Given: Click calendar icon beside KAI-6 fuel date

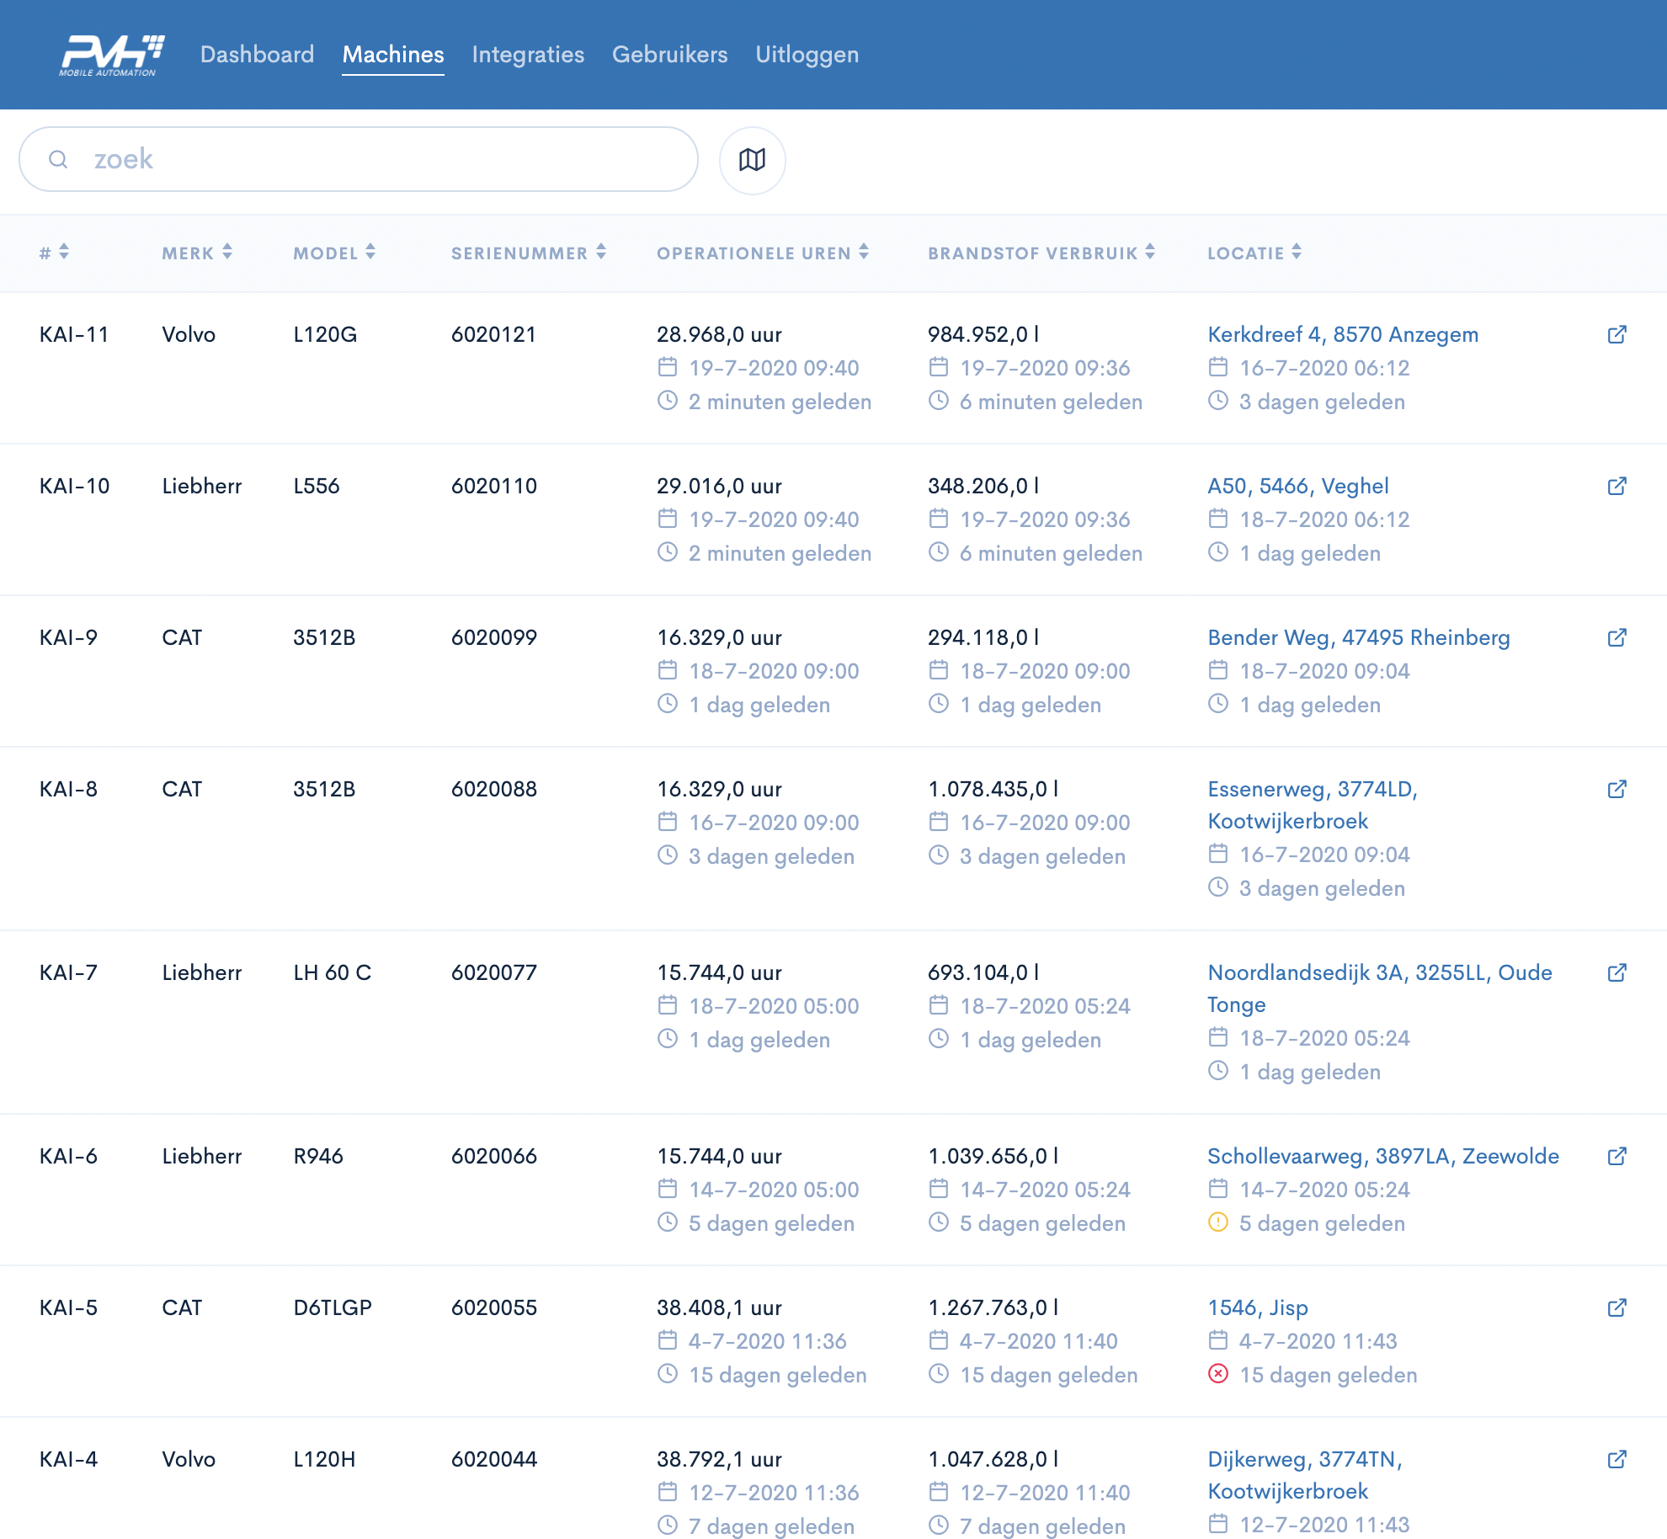Looking at the screenshot, I should pyautogui.click(x=939, y=1189).
